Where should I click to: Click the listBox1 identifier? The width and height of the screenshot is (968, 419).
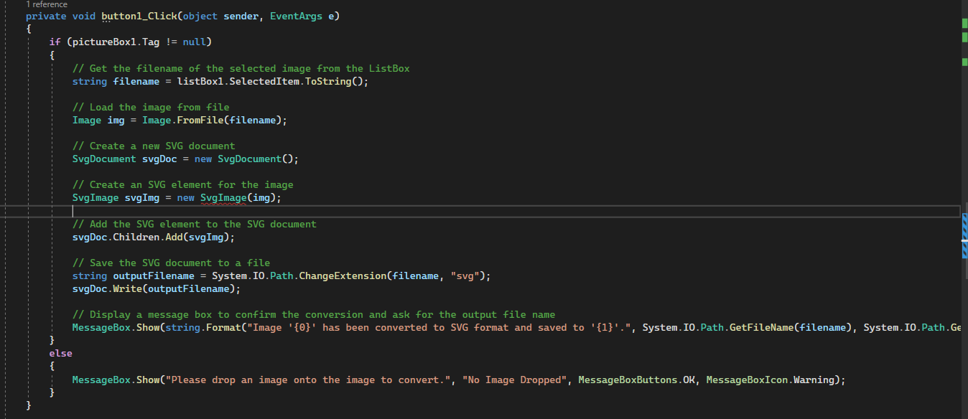point(200,81)
